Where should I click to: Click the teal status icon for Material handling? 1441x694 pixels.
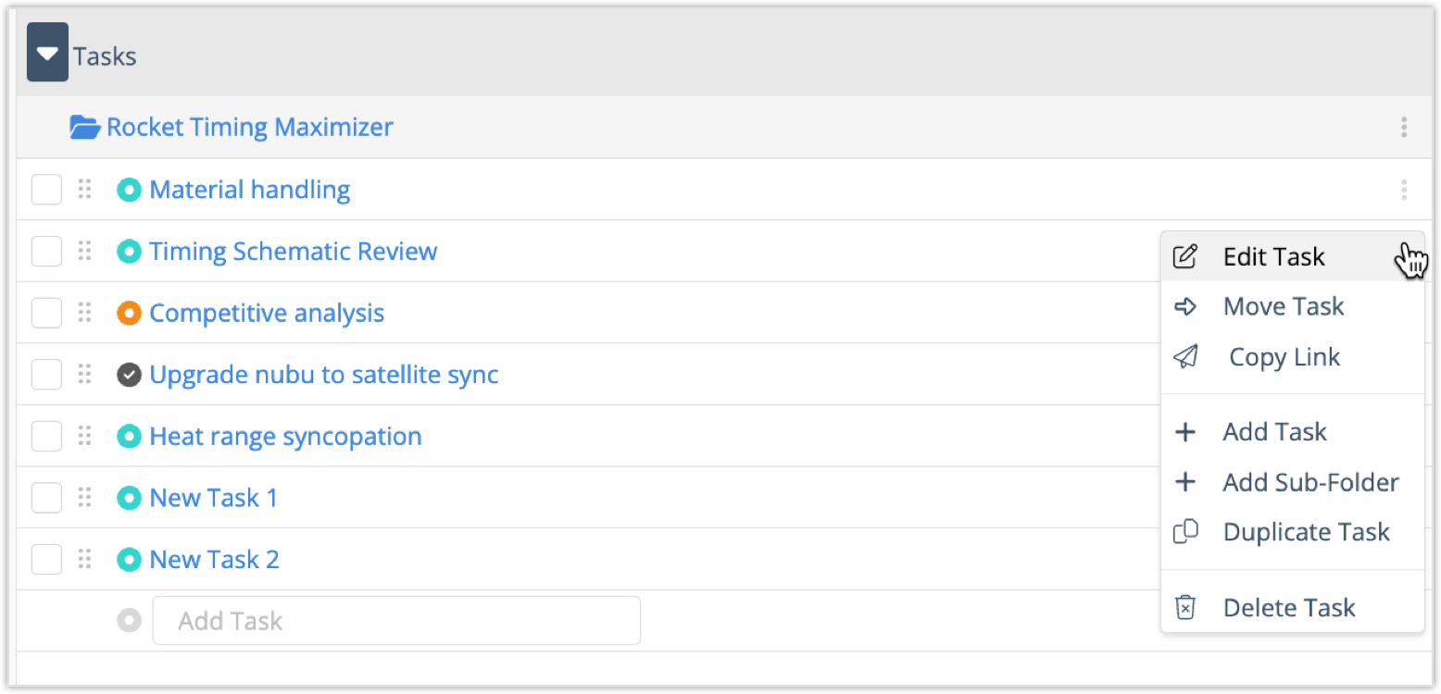point(129,190)
